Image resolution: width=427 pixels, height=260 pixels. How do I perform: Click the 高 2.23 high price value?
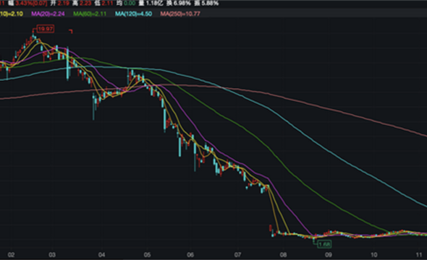(x=82, y=4)
